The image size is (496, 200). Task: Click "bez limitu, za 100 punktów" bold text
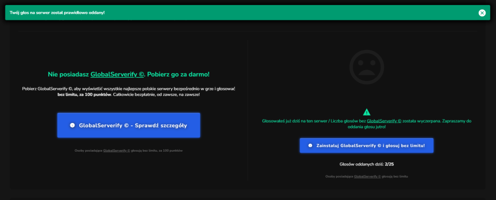tap(84, 95)
